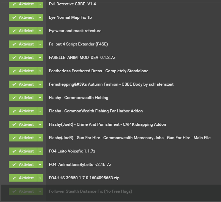Image resolution: width=221 pixels, height=202 pixels.
Task: Open dropdown arrow for Evil Detective CBBE V1.4
Action: 40,4
